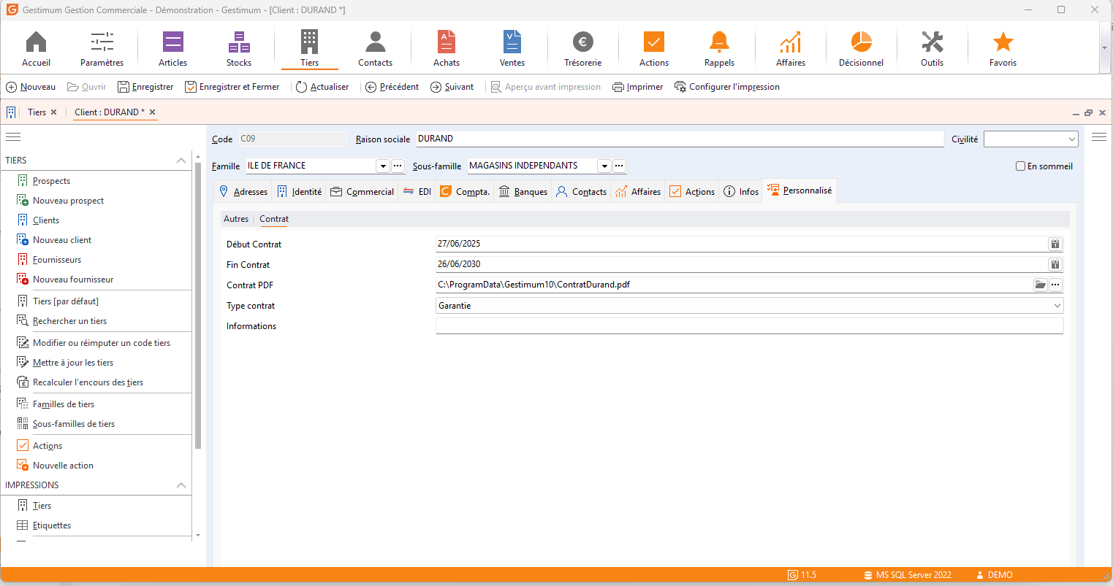Open the Favoris star module
Viewport: 1113px width, 586px height.
point(1003,49)
